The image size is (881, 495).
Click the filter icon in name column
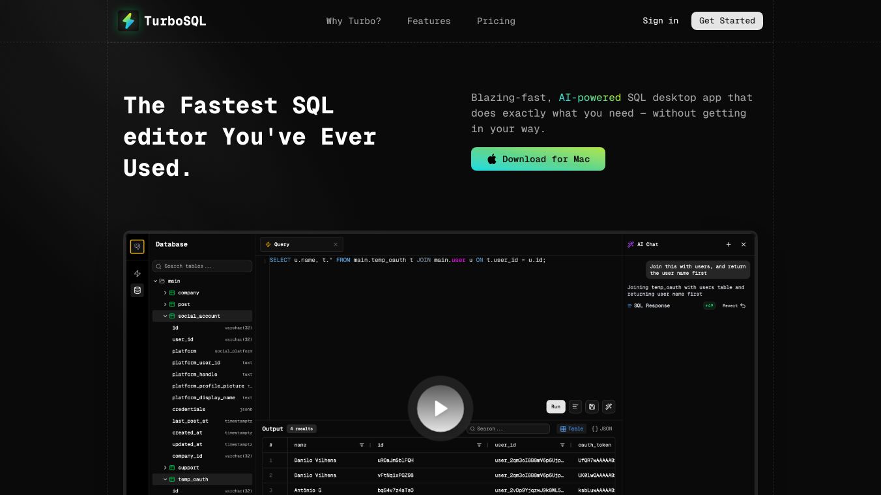click(x=362, y=445)
